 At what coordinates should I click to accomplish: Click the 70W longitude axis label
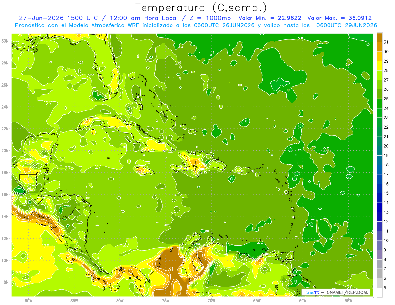(x=211, y=301)
